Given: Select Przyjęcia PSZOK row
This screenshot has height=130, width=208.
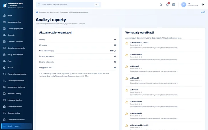Looking at the screenshot, I should [x=77, y=68].
